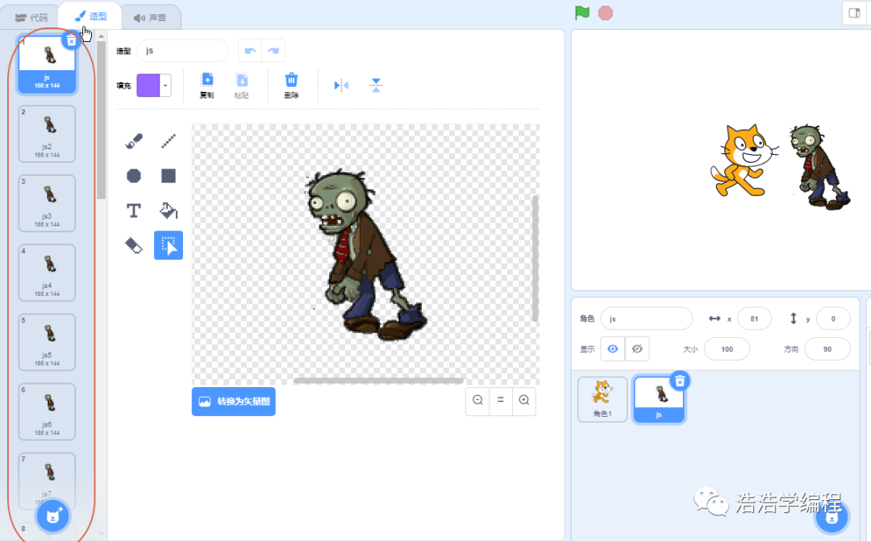The width and height of the screenshot is (871, 542).
Task: Click the direction field 90
Action: pos(827,349)
